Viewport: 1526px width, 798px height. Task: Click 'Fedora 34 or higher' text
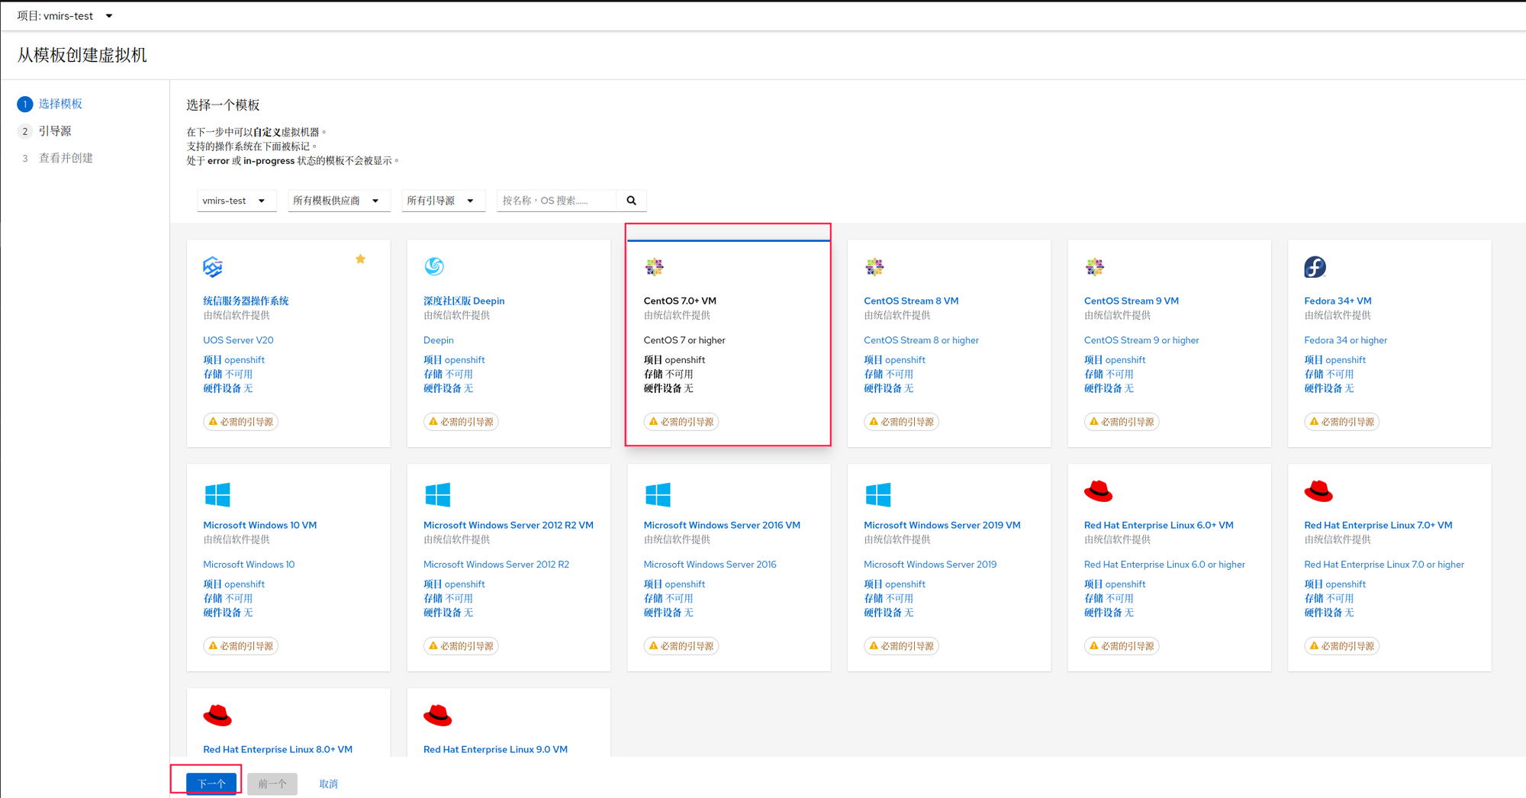point(1345,340)
